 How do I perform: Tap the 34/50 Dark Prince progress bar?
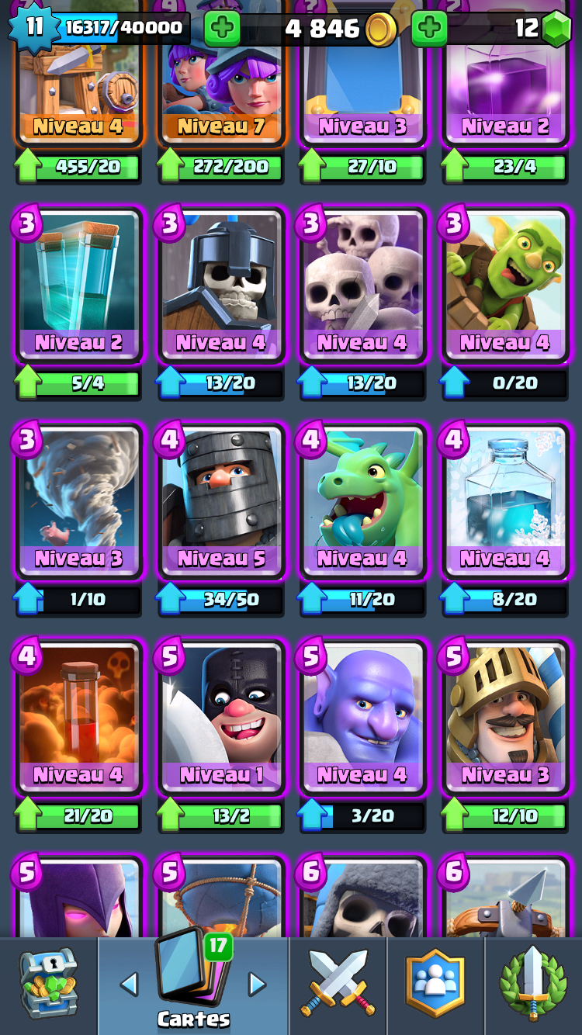[220, 599]
